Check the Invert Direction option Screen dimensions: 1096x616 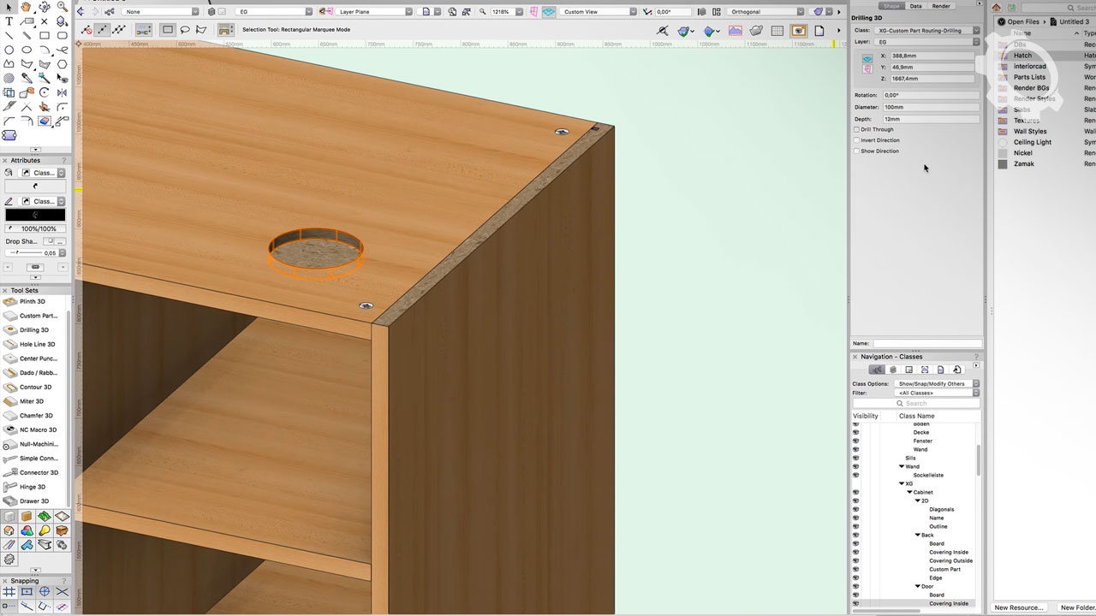(x=856, y=140)
